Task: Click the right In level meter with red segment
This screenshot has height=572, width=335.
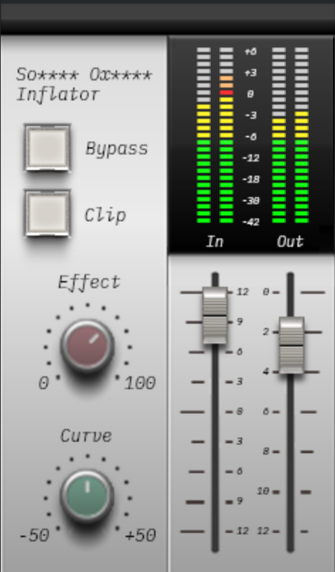Action: pos(226,135)
